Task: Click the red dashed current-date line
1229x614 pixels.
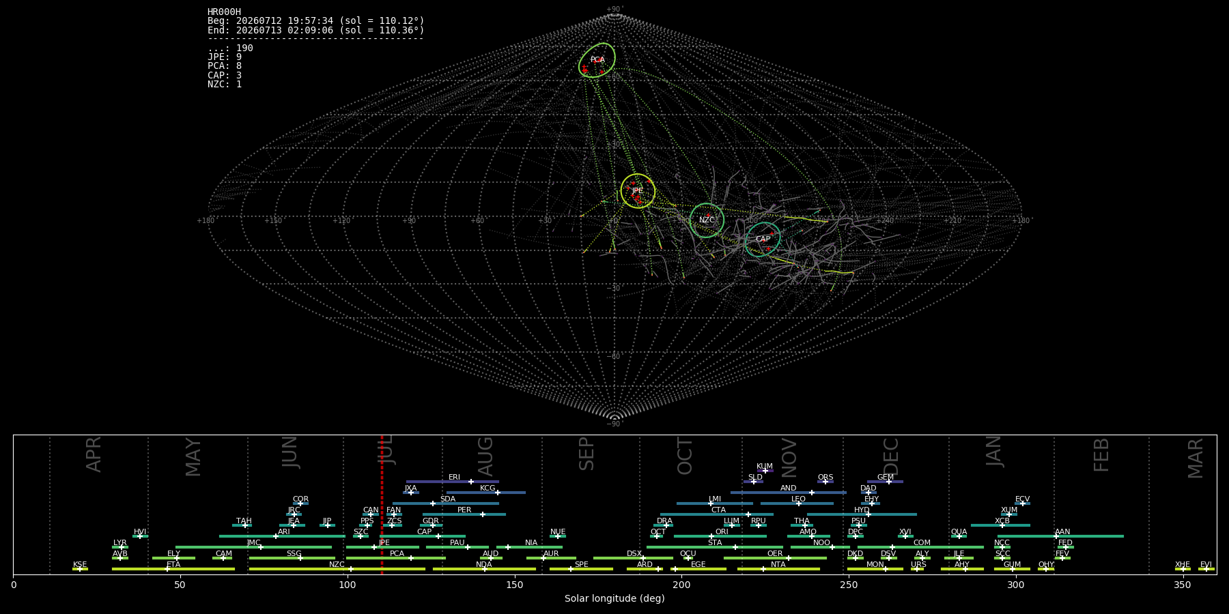Action: tap(382, 504)
